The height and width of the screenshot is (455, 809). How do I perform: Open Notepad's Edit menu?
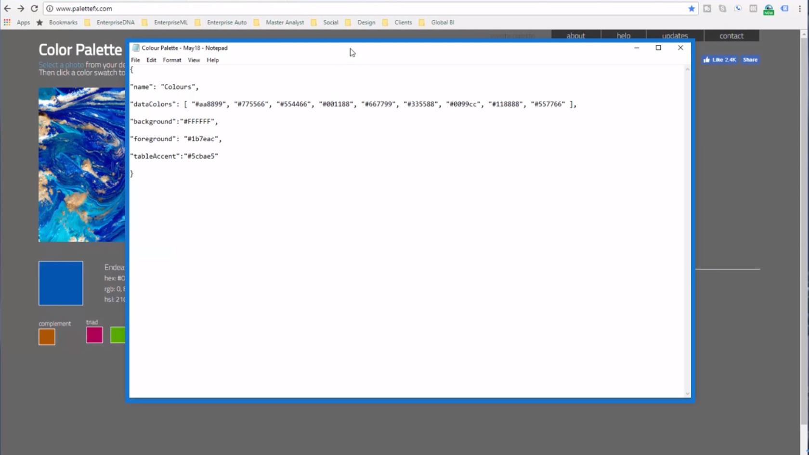tap(151, 60)
